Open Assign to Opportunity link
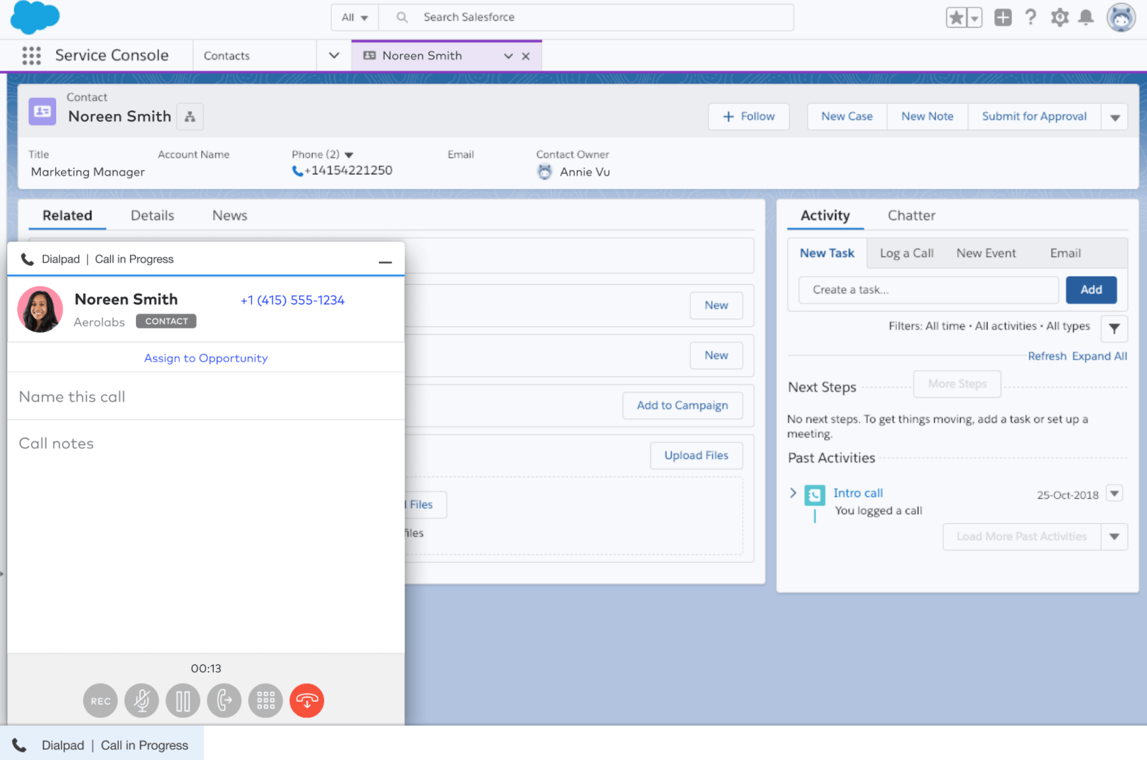1147x760 pixels. [x=206, y=358]
